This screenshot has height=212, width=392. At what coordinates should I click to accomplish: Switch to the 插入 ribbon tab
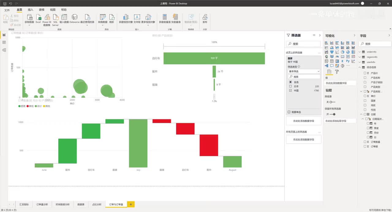(30, 10)
